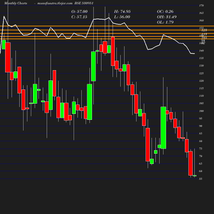Select the 100 price axis label
This screenshot has width=214, height=214.
(x=201, y=111)
